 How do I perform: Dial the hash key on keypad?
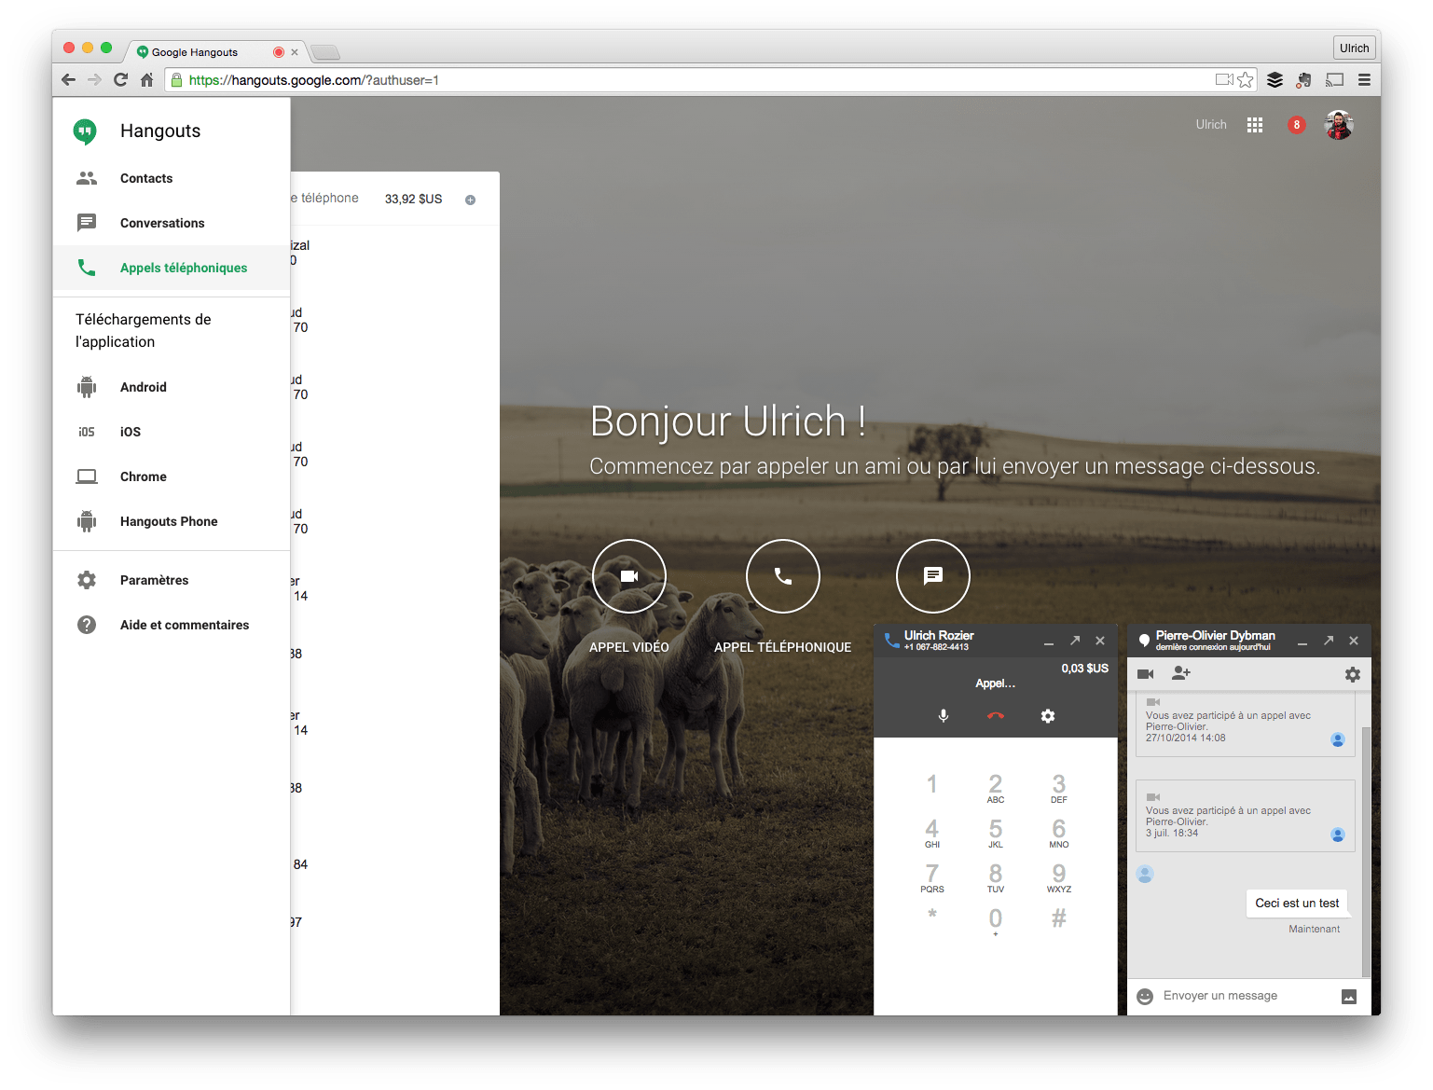coord(1059,918)
